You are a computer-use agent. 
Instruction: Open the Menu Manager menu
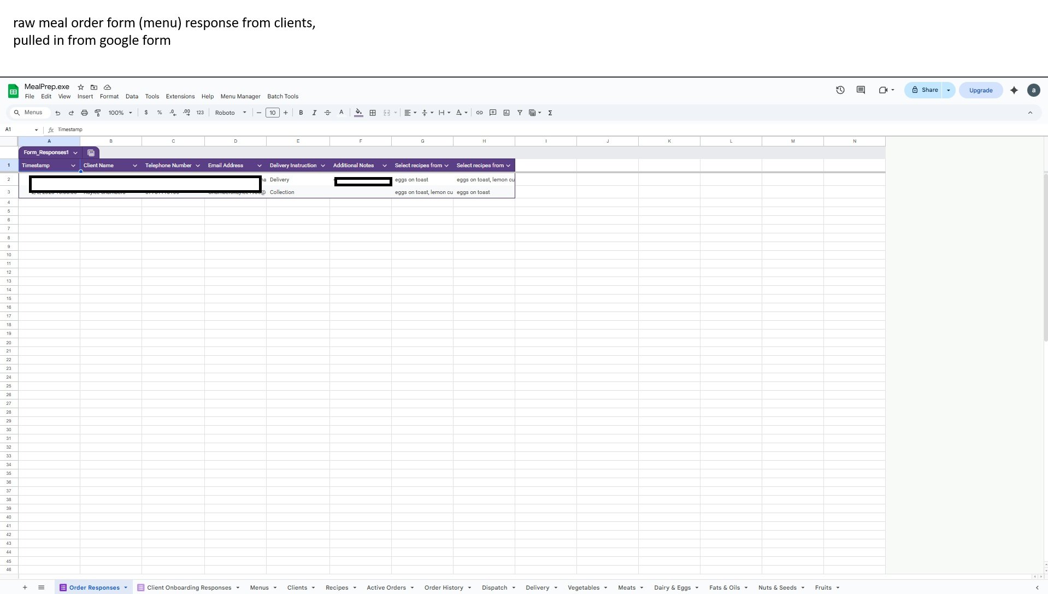point(240,96)
